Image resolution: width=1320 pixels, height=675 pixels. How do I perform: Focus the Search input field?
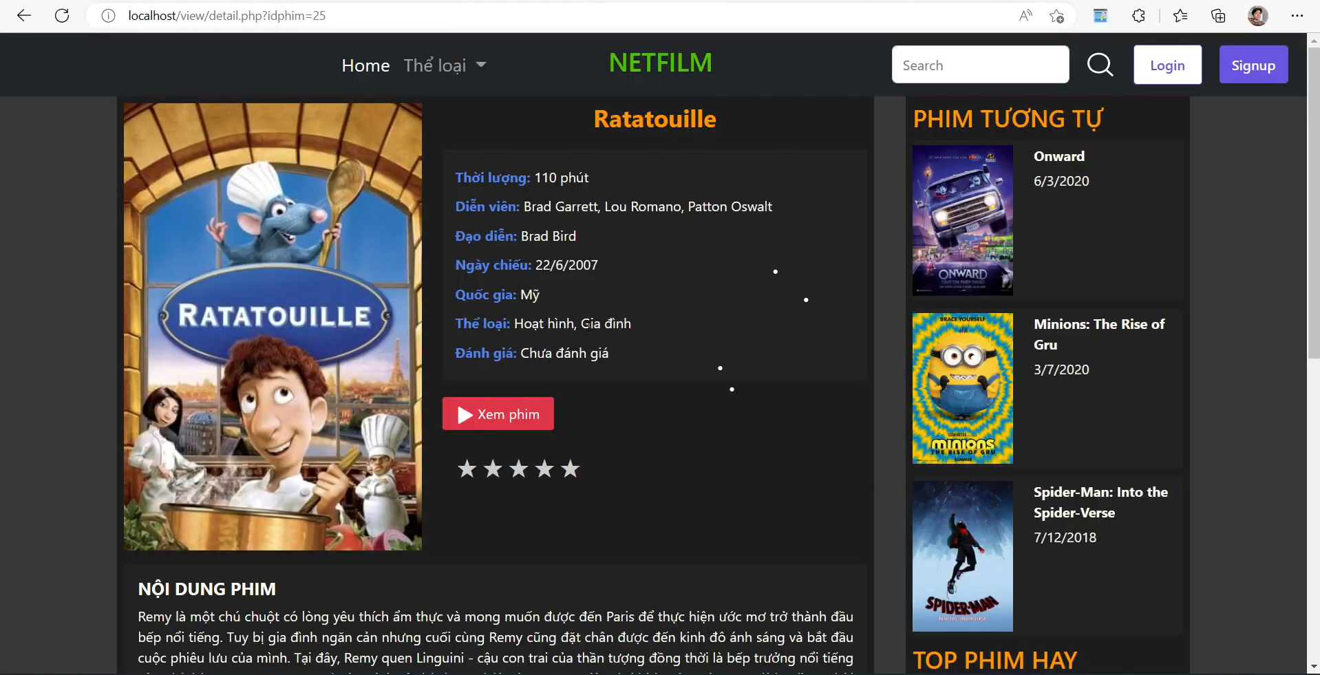tap(980, 65)
